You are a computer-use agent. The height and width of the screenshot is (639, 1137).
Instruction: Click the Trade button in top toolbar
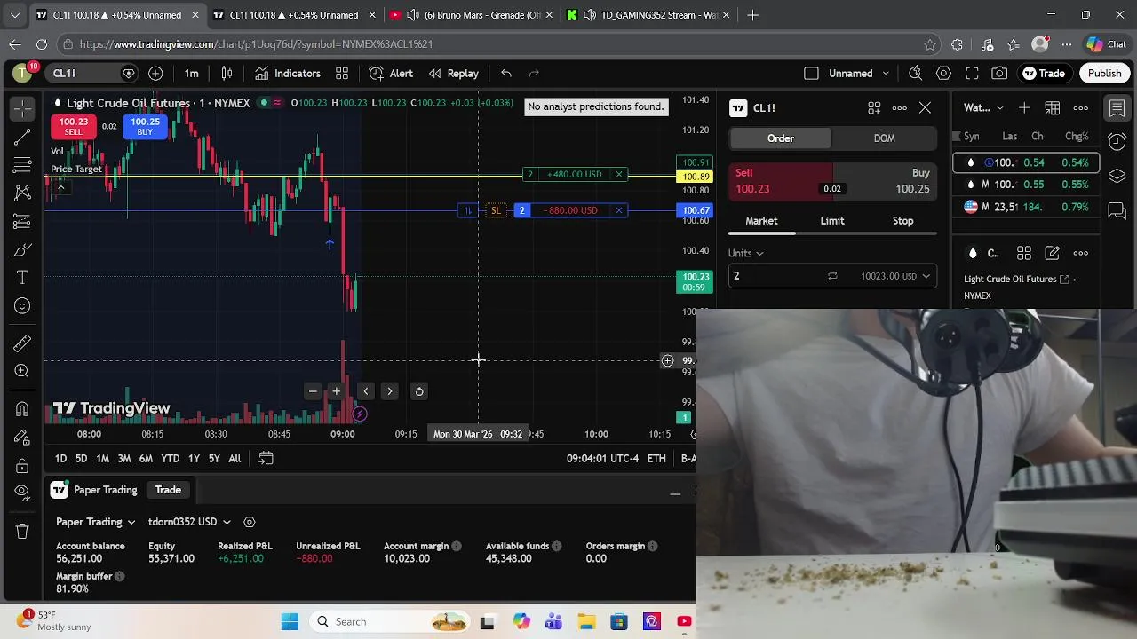point(1044,74)
